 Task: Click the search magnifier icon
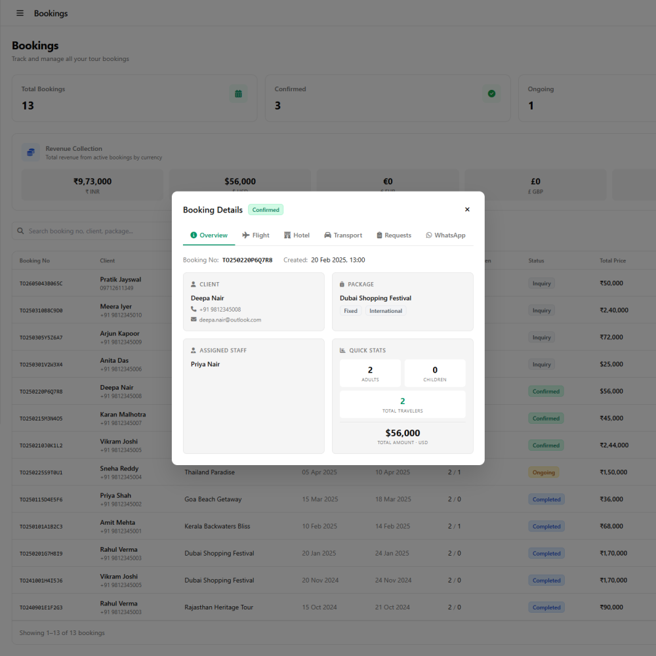click(x=20, y=231)
